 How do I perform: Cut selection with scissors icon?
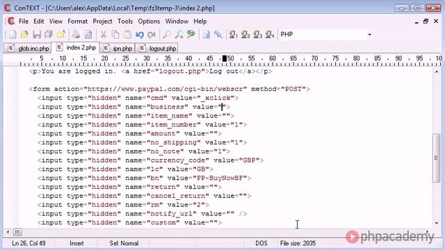(x=104, y=35)
